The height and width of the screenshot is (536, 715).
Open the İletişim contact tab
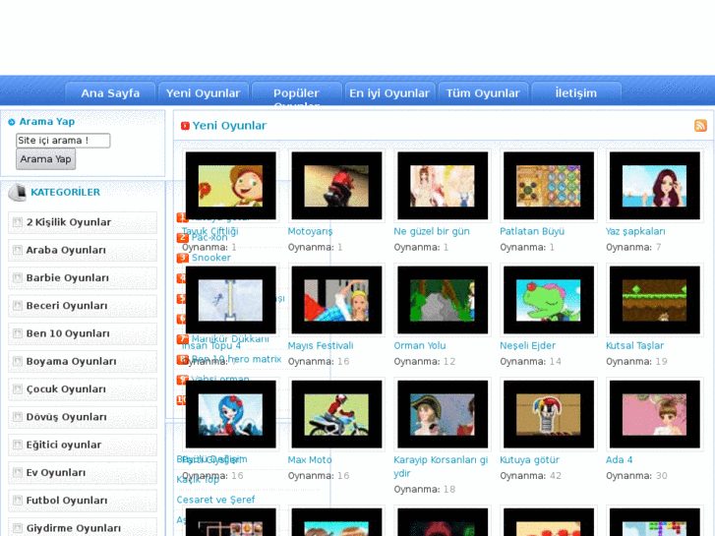576,93
